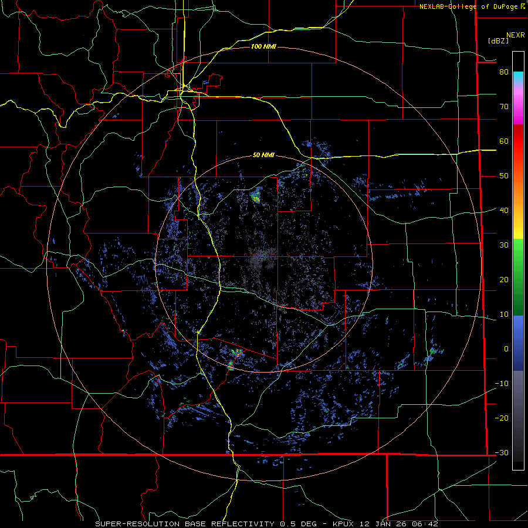The image size is (528, 528).
Task: Click the 70 value on the dBZ scale
Action: pyautogui.click(x=504, y=106)
